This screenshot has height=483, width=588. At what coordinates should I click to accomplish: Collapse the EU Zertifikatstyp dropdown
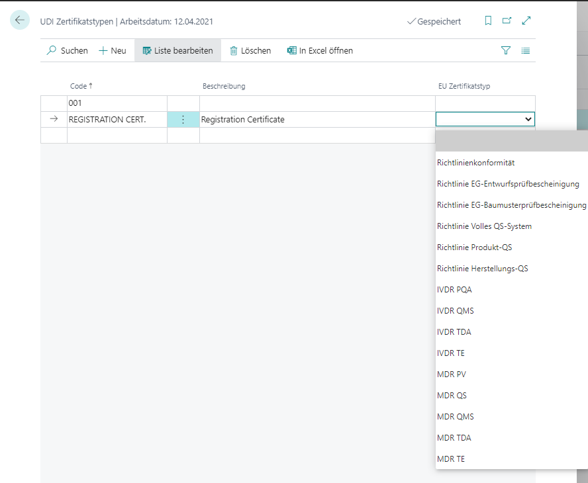[528, 119]
